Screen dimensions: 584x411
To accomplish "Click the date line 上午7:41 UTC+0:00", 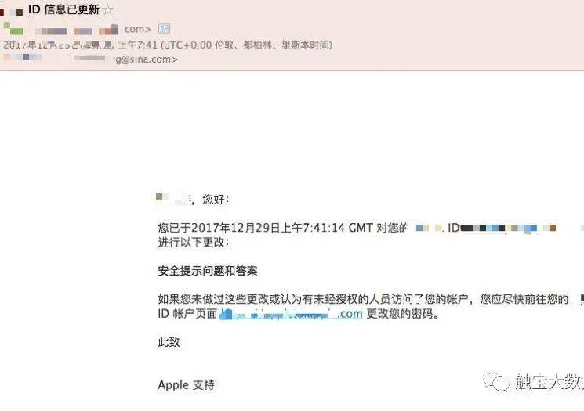I will tap(168, 45).
